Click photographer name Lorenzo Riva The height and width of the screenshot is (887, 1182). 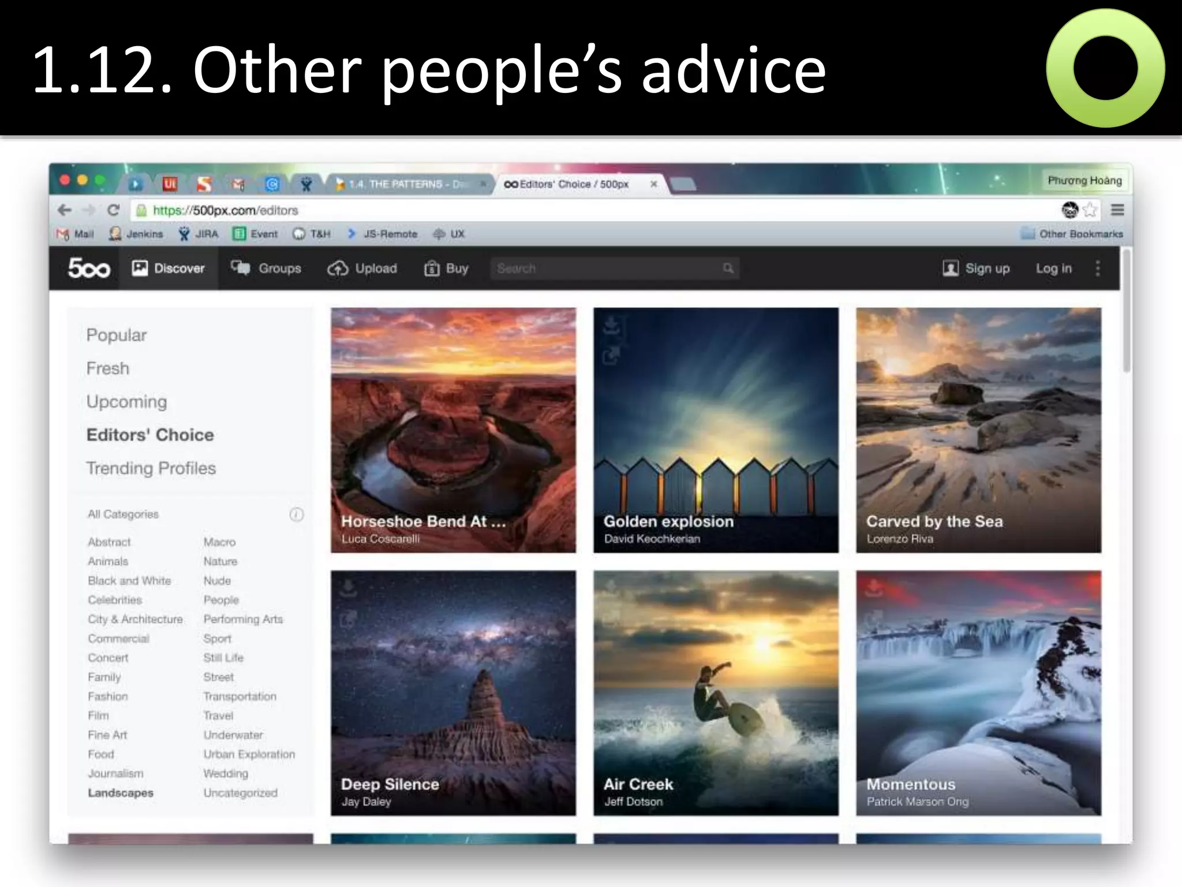pos(899,538)
